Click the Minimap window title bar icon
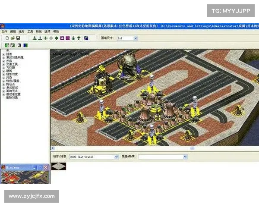 (x=3, y=168)
